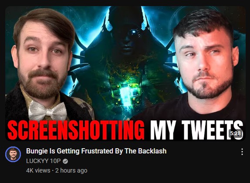
Task: Click the bow-tie man's face in the thumbnail
Action: click(x=43, y=59)
